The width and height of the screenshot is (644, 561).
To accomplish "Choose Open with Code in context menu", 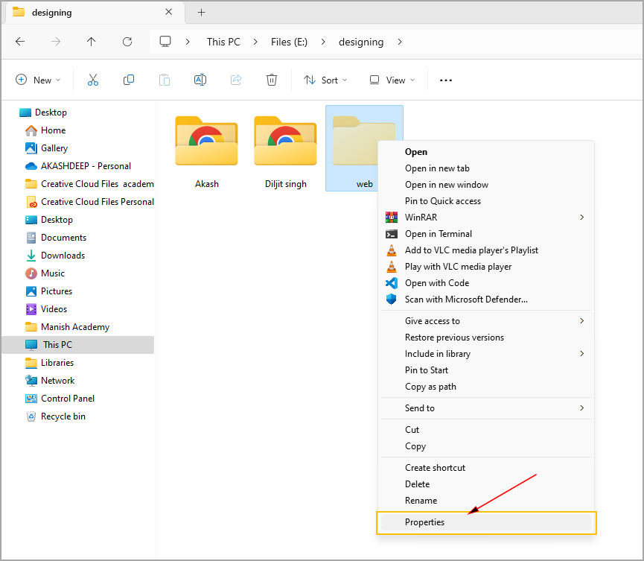I will (x=436, y=283).
